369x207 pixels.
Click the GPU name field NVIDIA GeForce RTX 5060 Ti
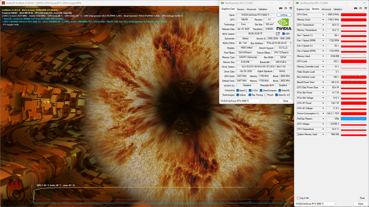click(x=255, y=15)
